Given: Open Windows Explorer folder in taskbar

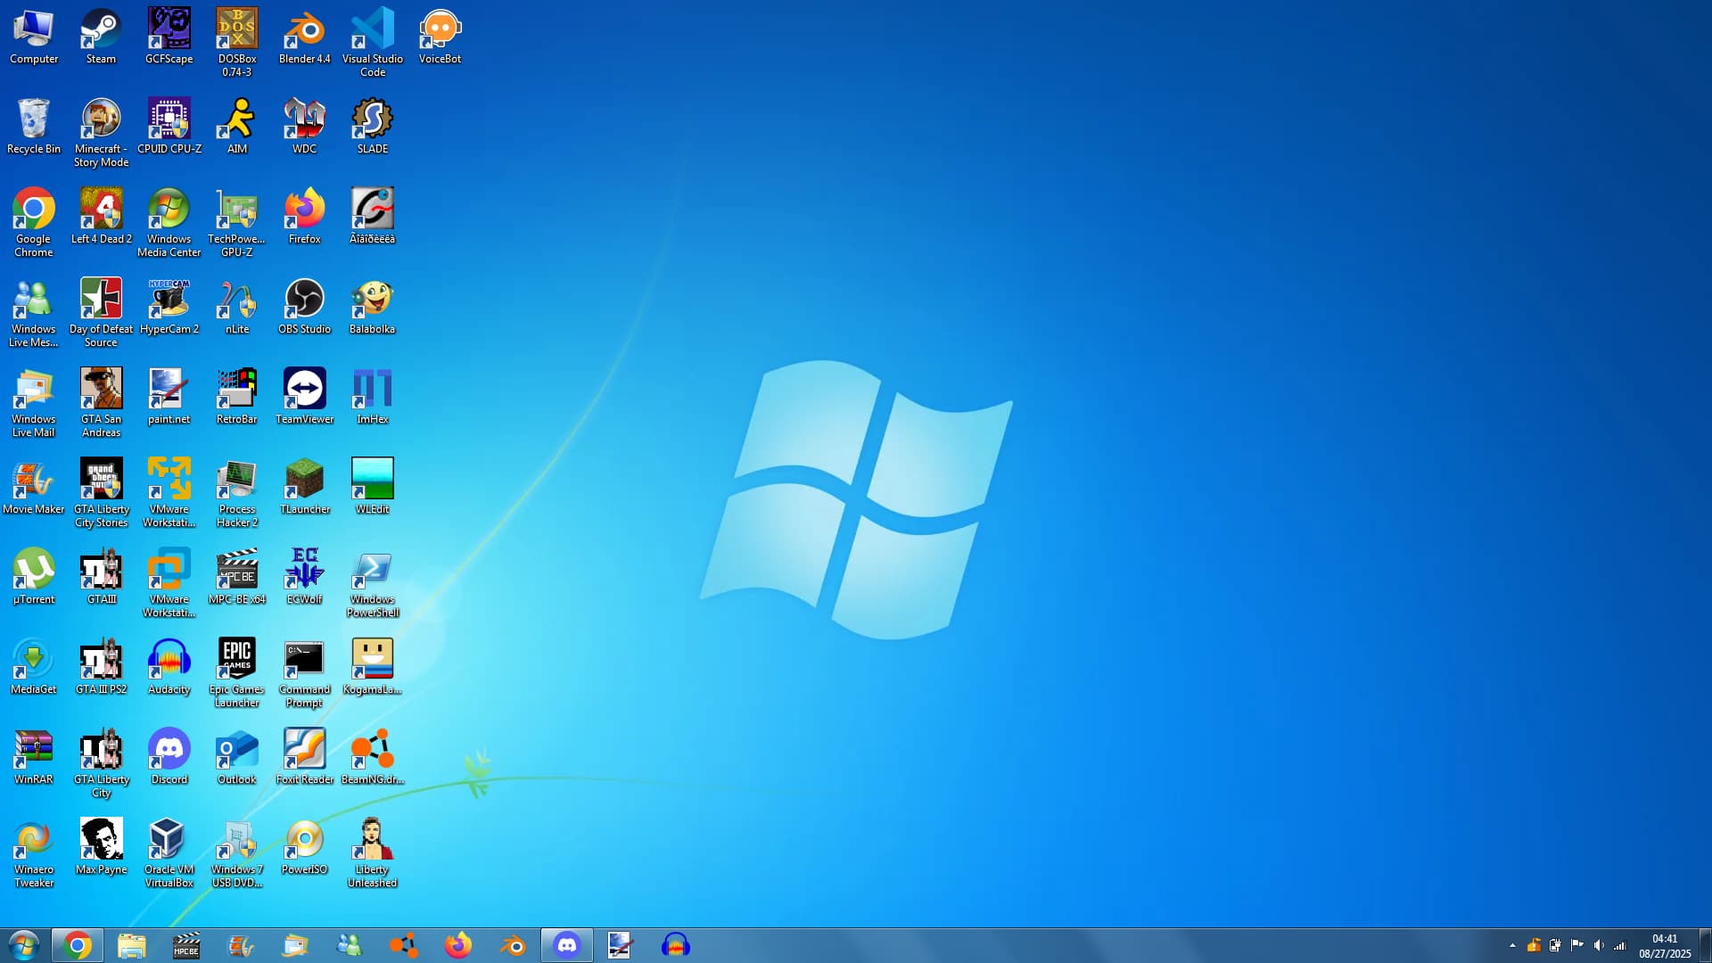Looking at the screenshot, I should pos(132,945).
